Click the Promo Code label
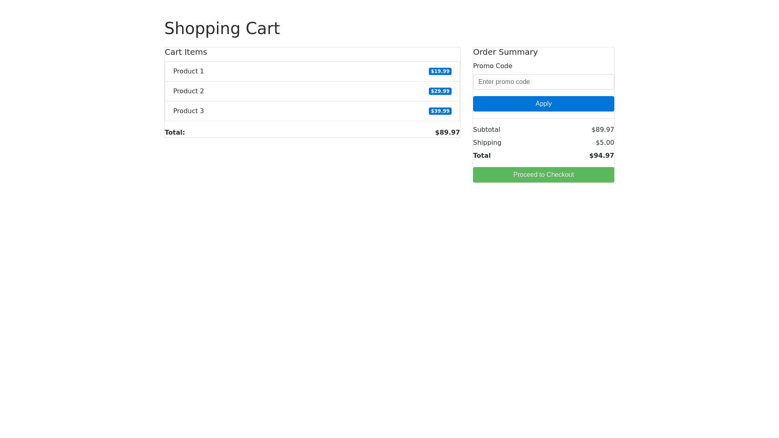779x438 pixels. (x=493, y=66)
